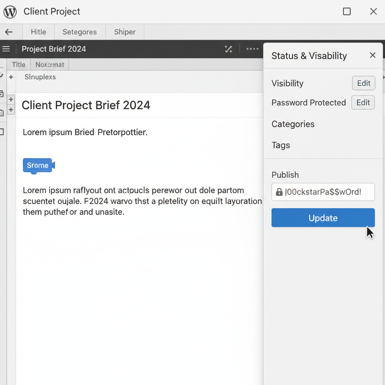Screen dimensions: 385x385
Task: Click the fullscreen arrows icon in dark toolbar
Action: tap(228, 49)
